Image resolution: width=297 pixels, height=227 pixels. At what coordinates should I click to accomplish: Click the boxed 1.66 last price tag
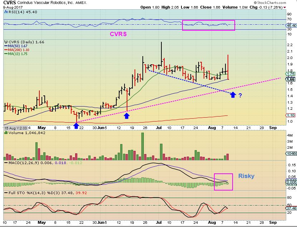(291, 79)
